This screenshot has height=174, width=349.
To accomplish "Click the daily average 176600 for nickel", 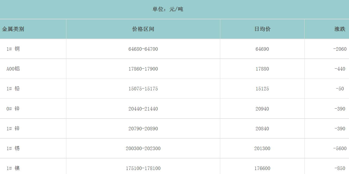I will point(262,168).
